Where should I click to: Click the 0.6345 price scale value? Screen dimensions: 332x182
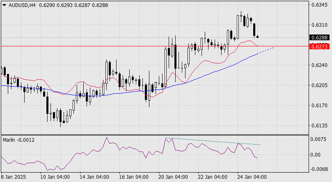[319, 5]
